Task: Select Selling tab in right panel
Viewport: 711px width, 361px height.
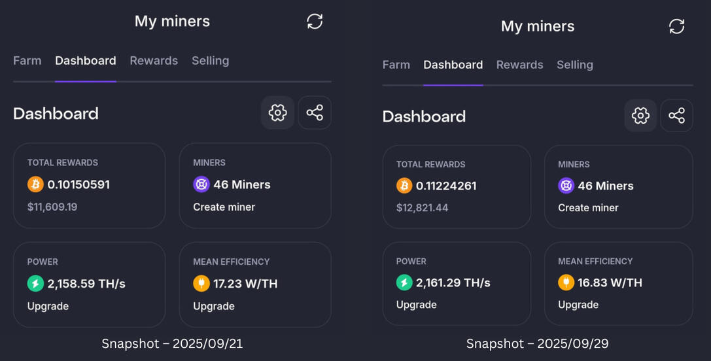Action: click(575, 65)
